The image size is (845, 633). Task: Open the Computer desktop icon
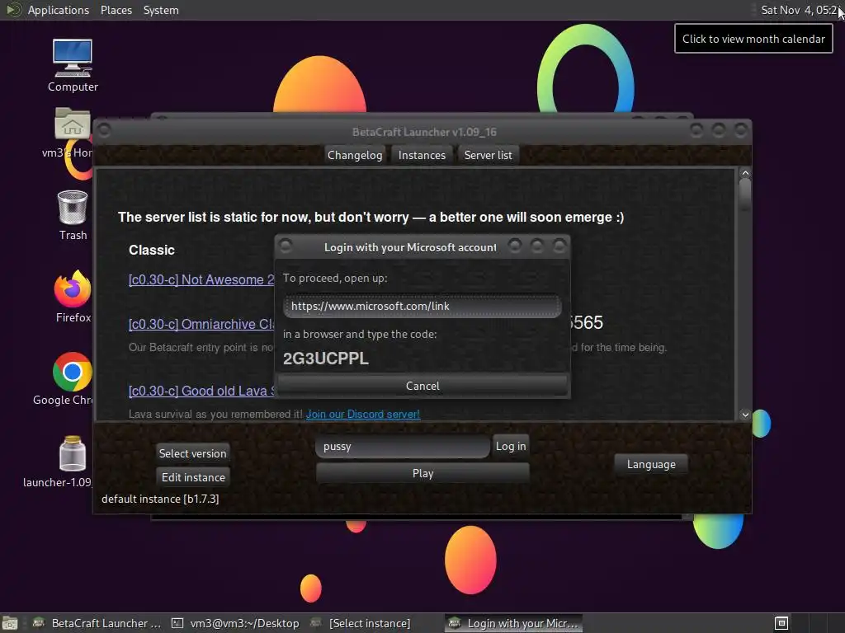coord(73,65)
